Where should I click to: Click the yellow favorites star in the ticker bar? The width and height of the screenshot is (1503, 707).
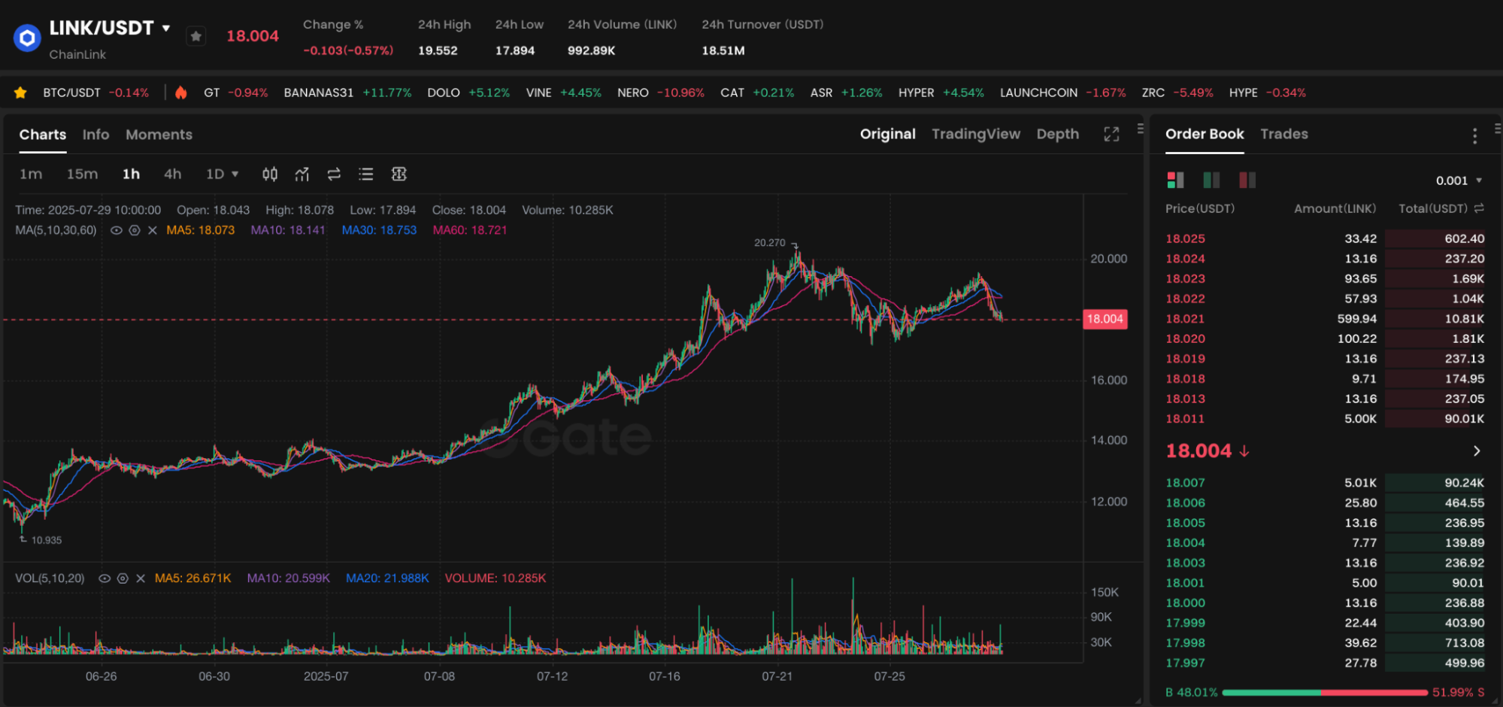[20, 93]
